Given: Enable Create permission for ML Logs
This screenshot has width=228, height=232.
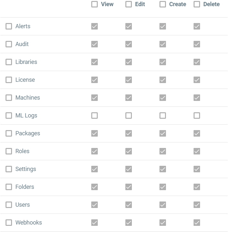Looking at the screenshot, I should click(163, 116).
